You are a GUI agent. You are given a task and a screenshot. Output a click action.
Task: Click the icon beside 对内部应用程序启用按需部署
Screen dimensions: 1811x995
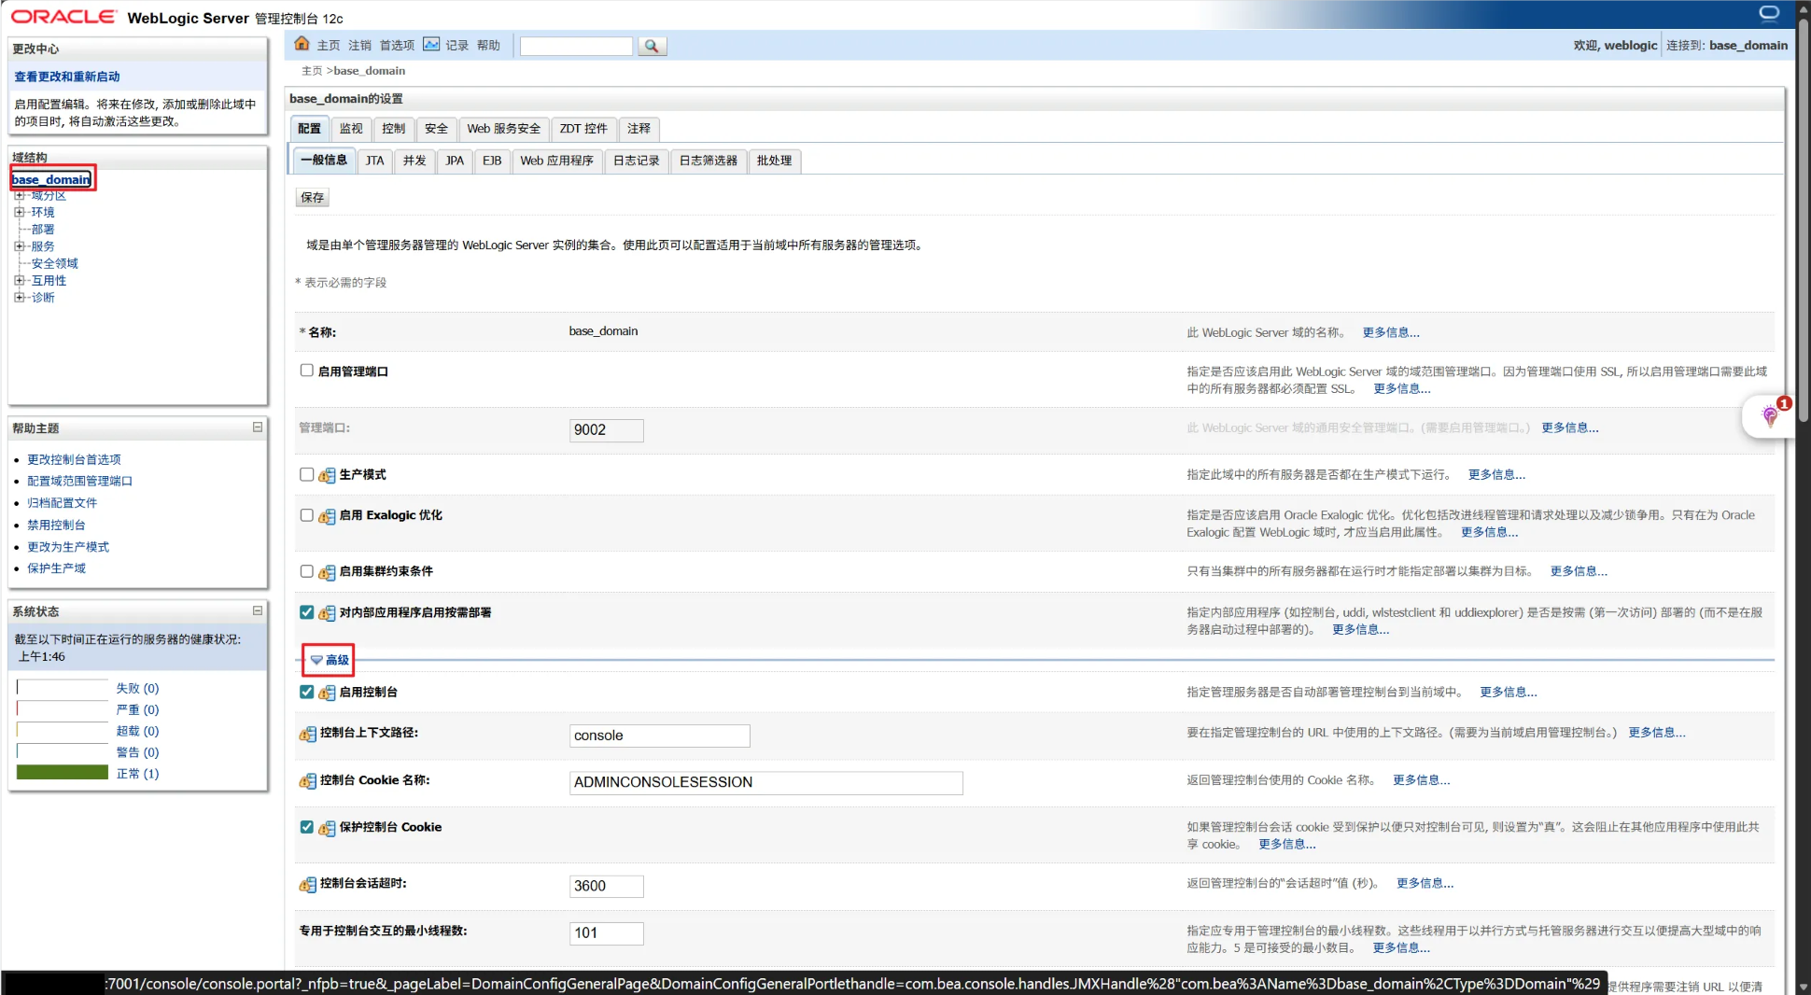[x=327, y=613]
